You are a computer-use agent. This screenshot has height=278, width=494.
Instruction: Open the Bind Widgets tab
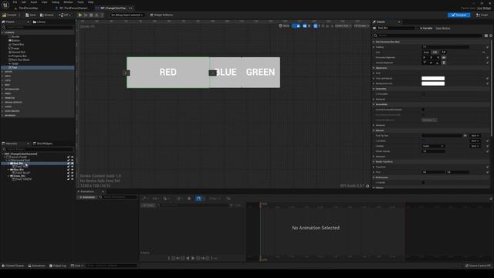43,144
